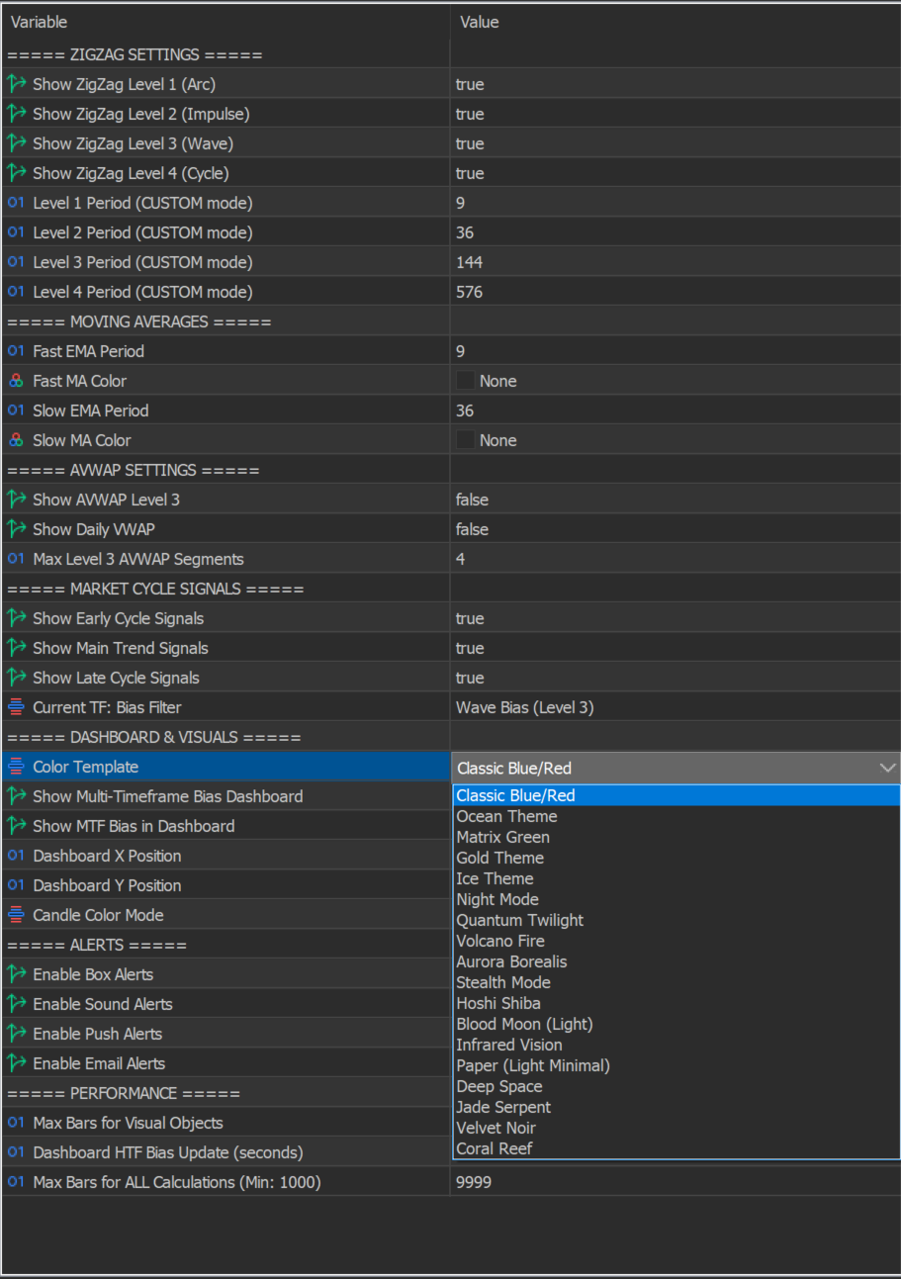Click the boolean icon beside Enable Push Alerts
901x1279 pixels.
point(17,1034)
